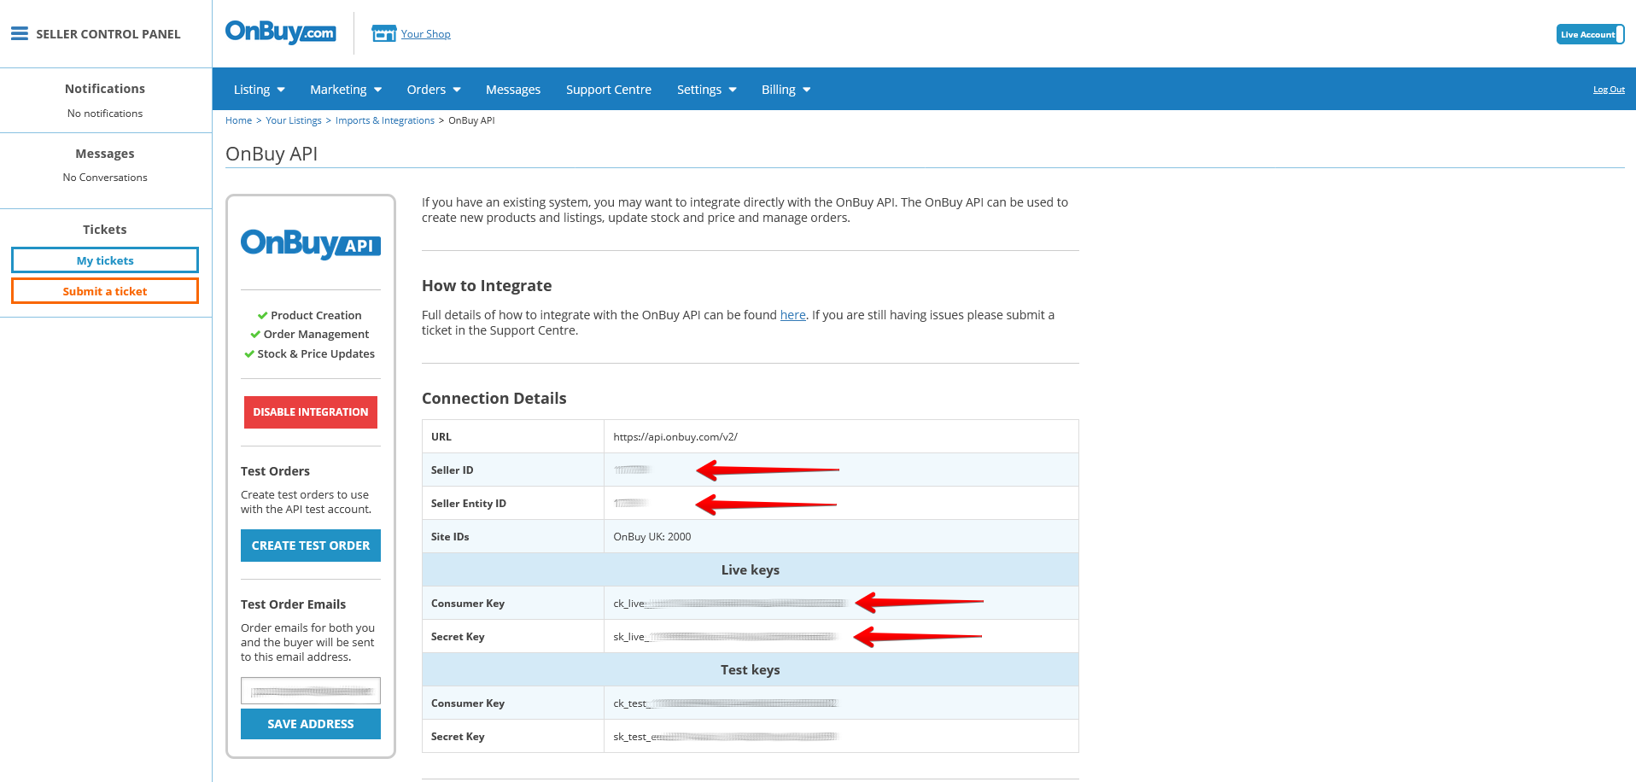1636x782 pixels.
Task: Click the Log Out link
Action: (1608, 90)
